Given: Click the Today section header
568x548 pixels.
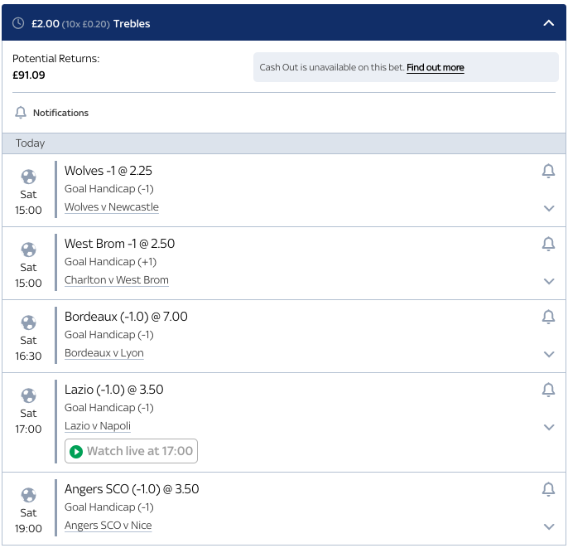Looking at the screenshot, I should [284, 143].
